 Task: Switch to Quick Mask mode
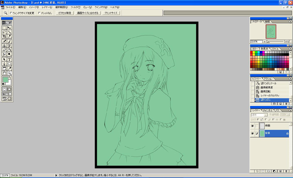(x=9, y=89)
